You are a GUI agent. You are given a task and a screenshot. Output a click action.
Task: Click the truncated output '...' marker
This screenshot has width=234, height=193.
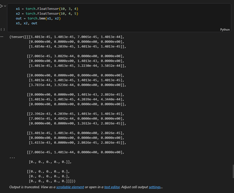(12, 157)
